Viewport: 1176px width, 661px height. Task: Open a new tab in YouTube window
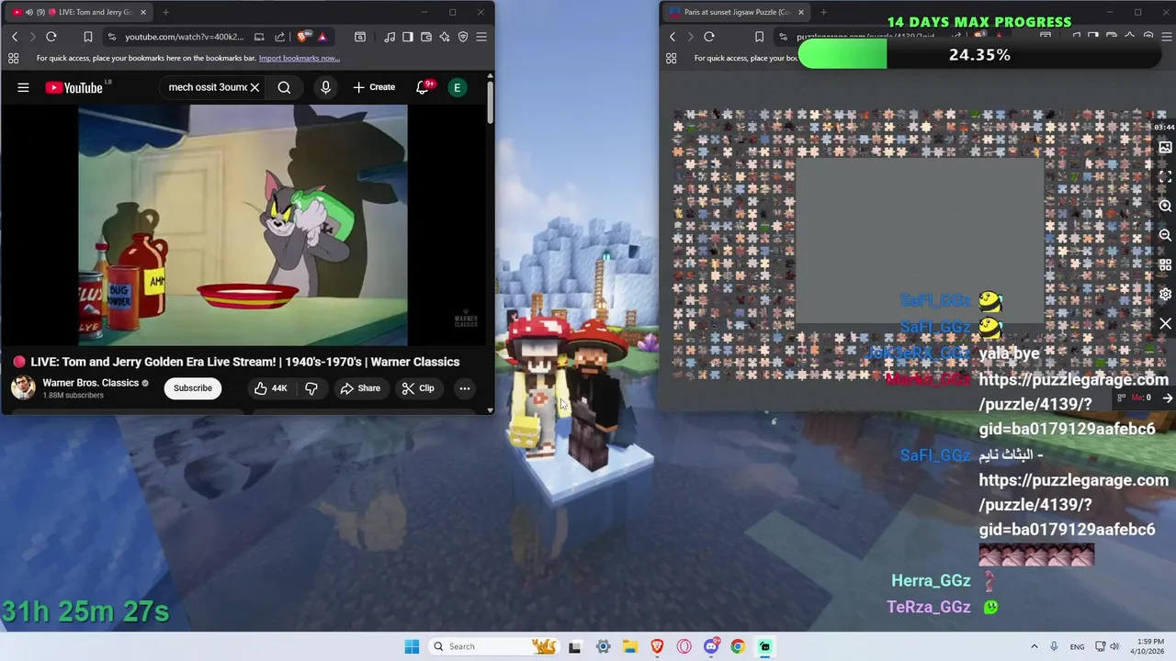tap(165, 12)
